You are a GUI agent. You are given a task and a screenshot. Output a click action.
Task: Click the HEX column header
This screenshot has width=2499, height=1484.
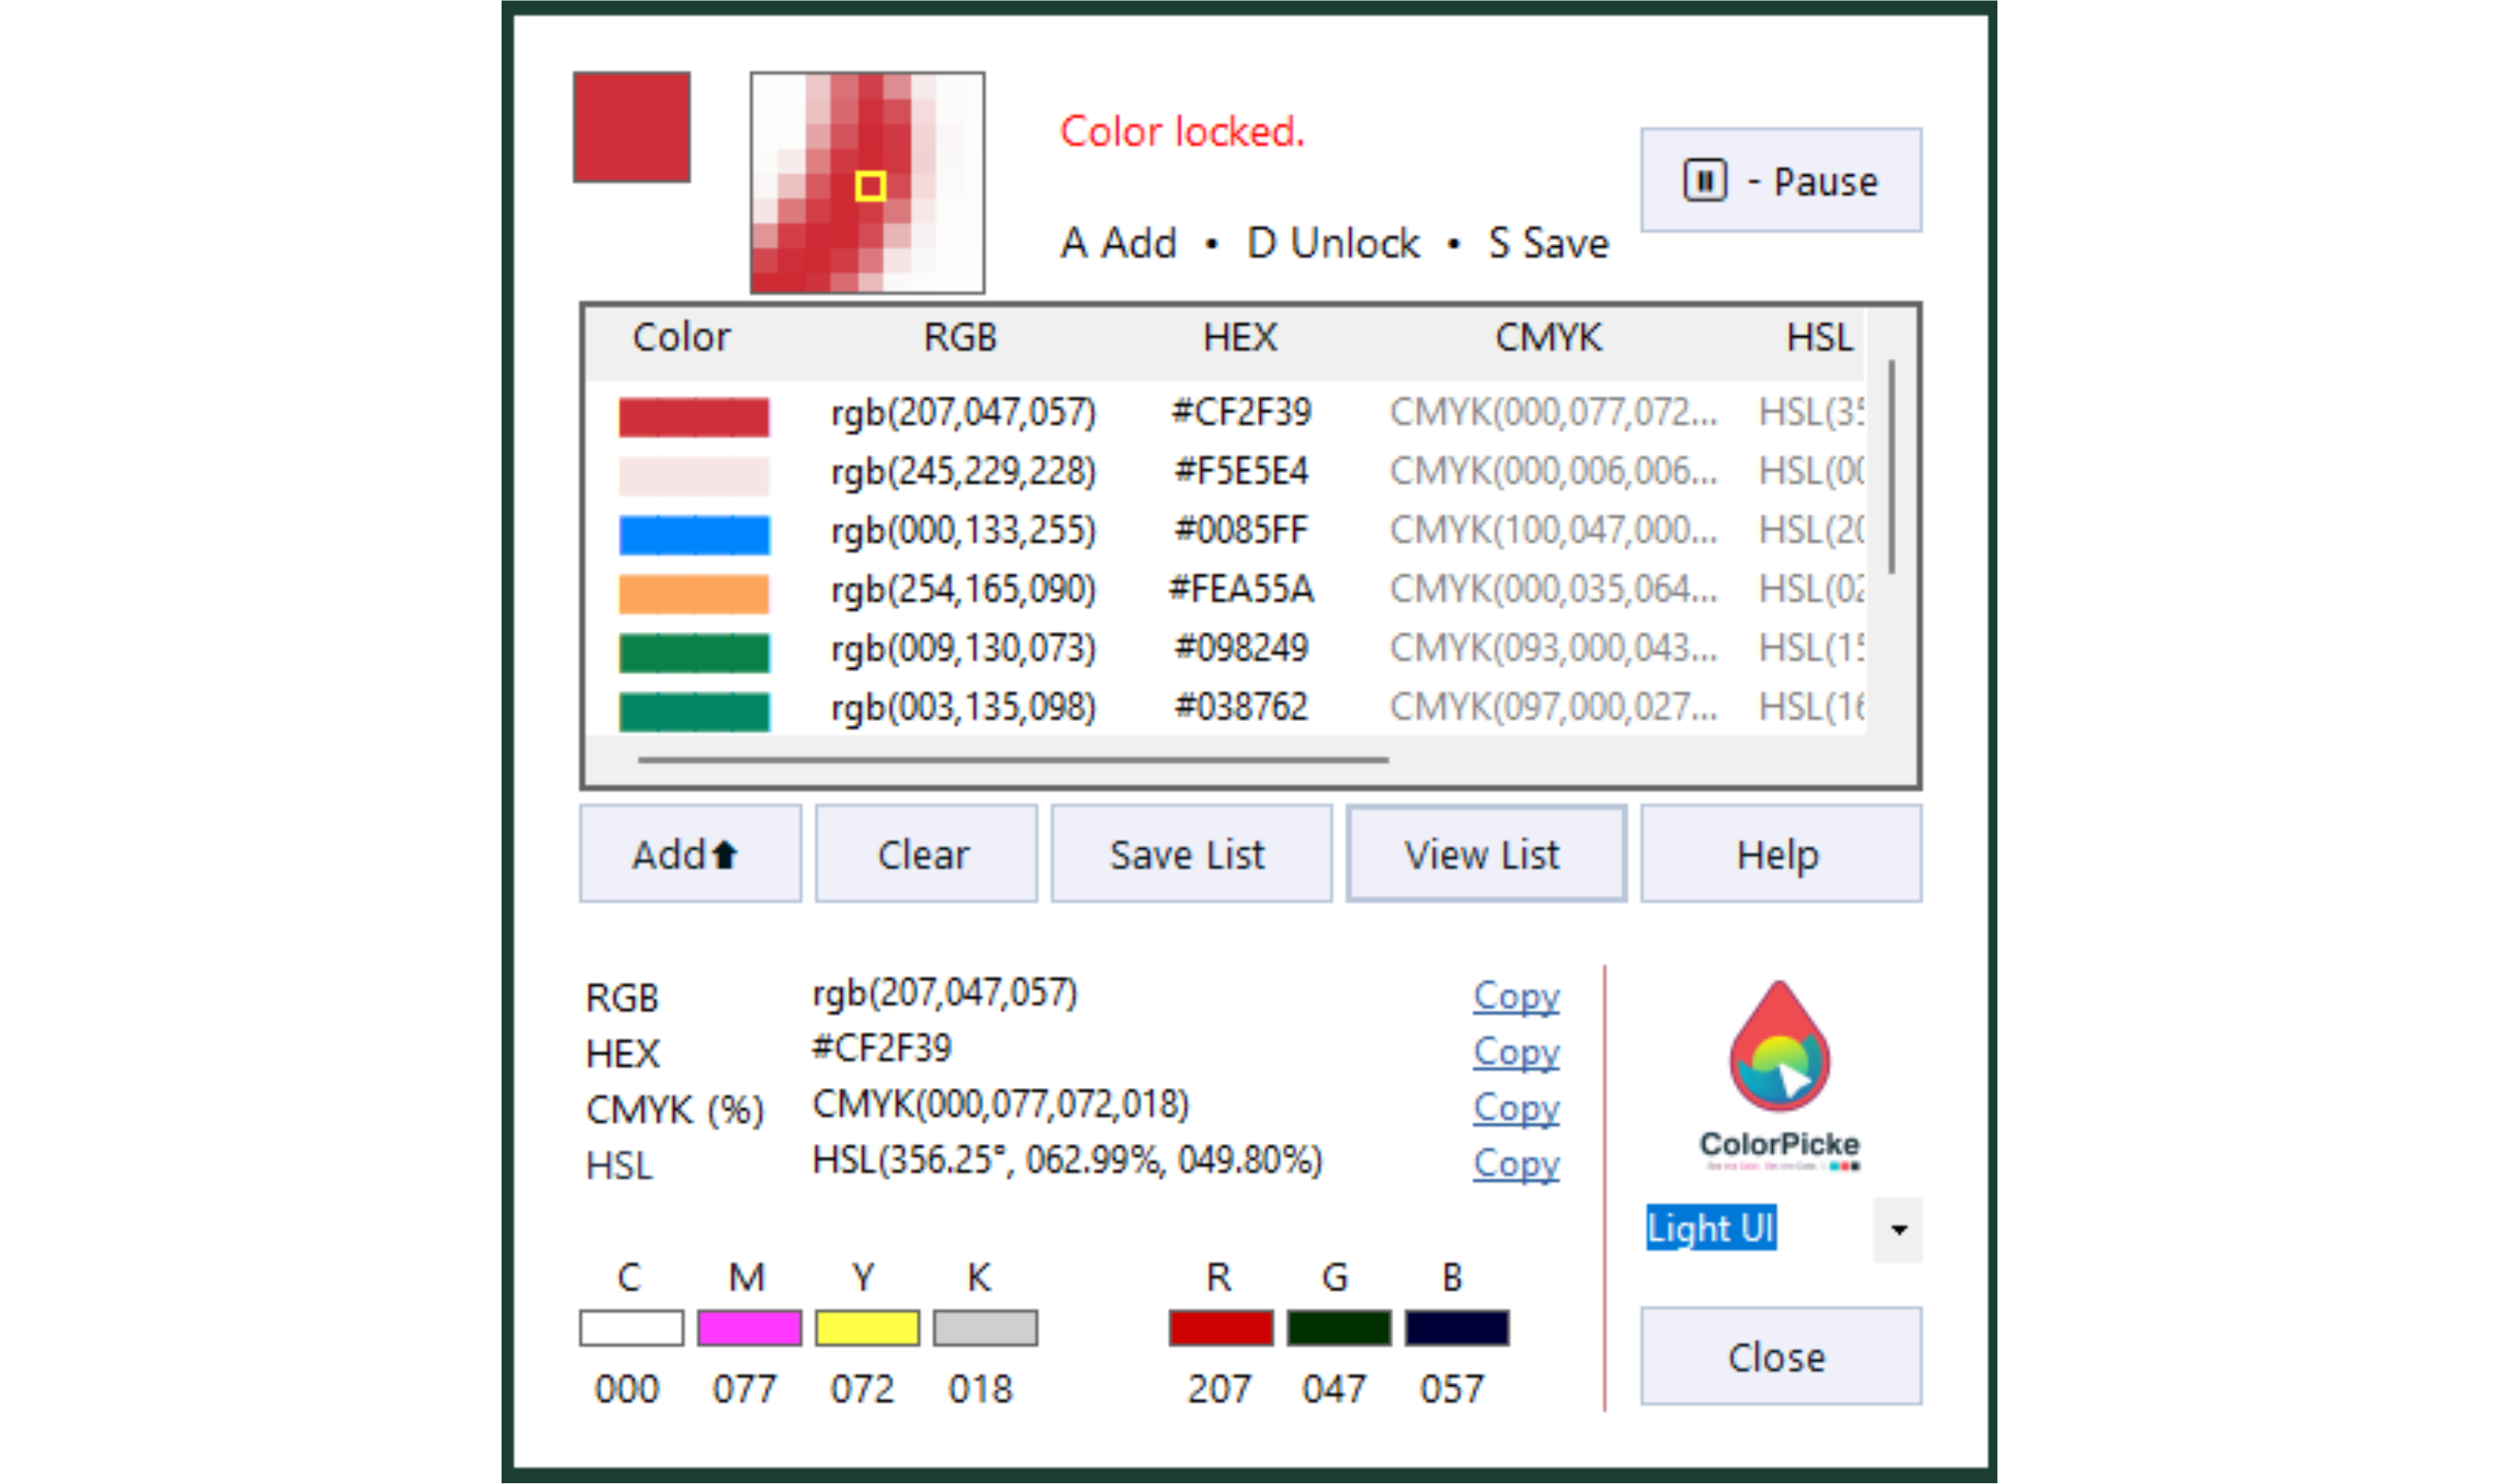click(x=1240, y=337)
